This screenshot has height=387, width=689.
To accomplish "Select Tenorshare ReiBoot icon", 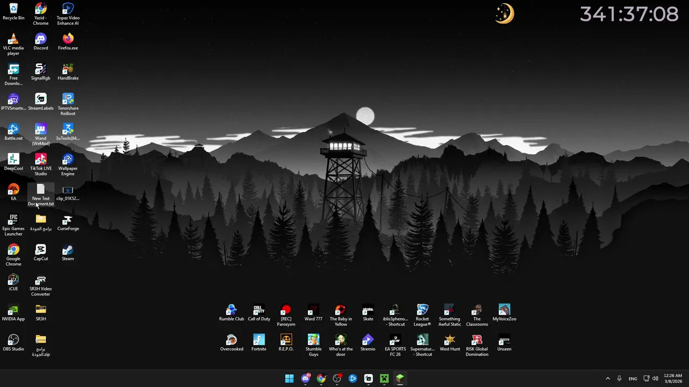I will 68,105.
